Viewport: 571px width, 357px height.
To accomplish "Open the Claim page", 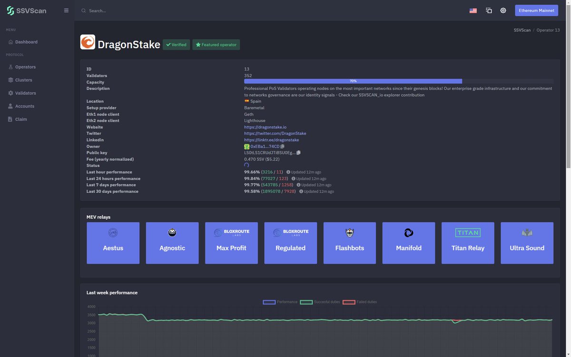I will click(x=21, y=119).
